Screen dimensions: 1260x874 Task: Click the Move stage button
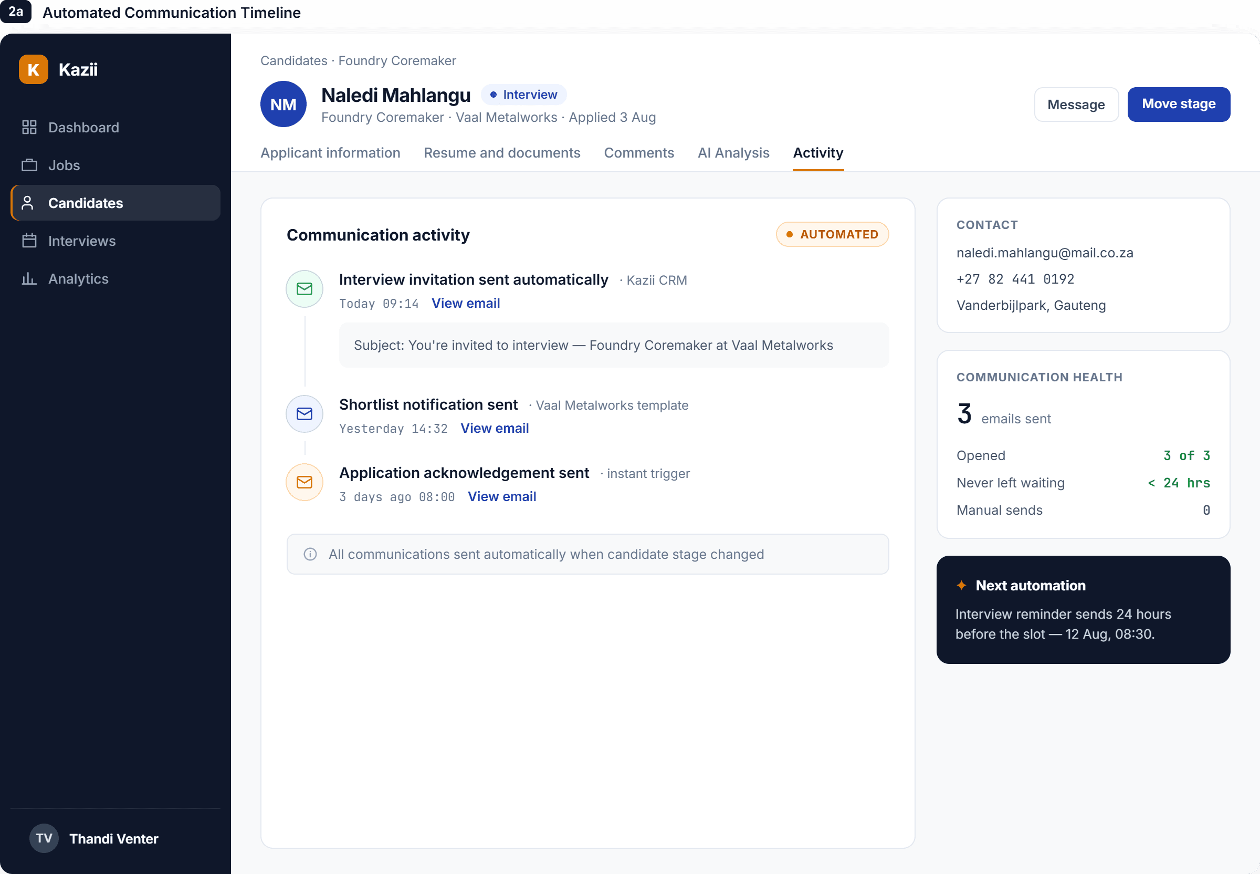(x=1179, y=104)
